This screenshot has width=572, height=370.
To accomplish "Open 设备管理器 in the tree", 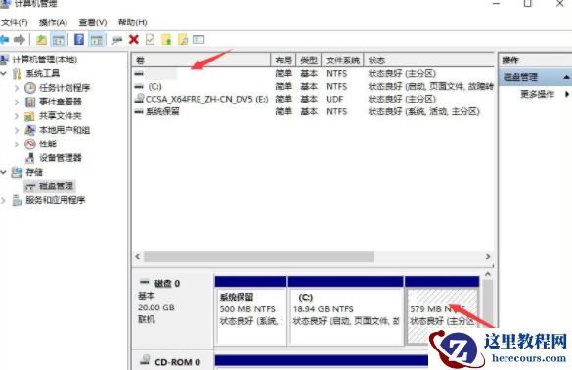I will click(61, 158).
